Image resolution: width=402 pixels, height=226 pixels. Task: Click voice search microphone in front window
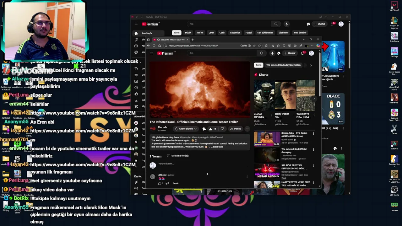coord(272,53)
